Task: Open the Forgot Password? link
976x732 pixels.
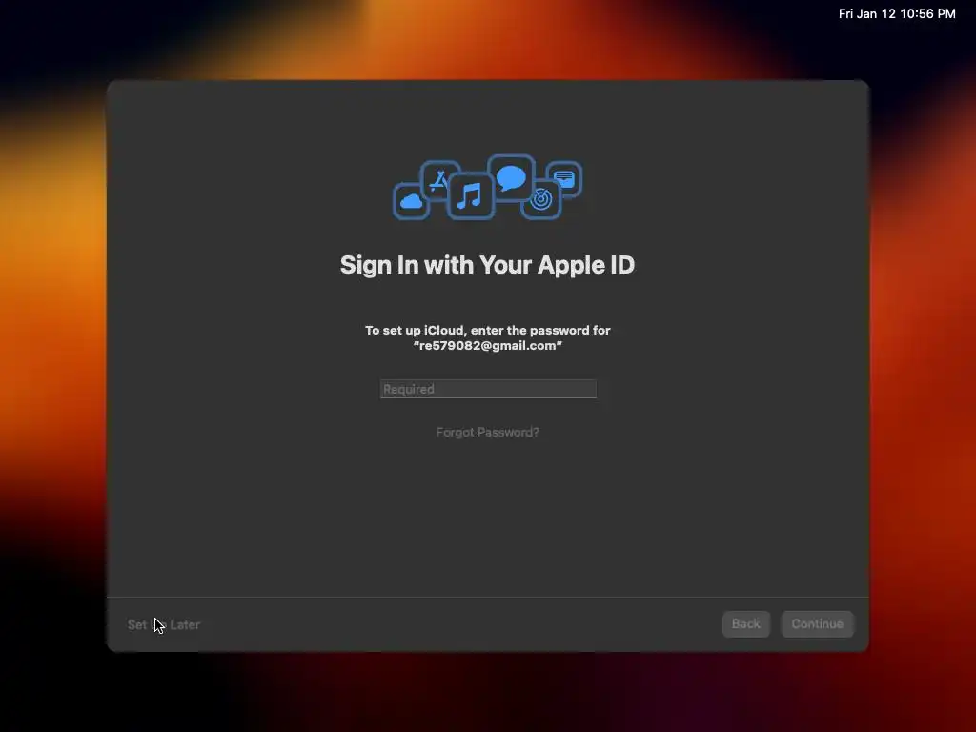Action: pyautogui.click(x=487, y=432)
